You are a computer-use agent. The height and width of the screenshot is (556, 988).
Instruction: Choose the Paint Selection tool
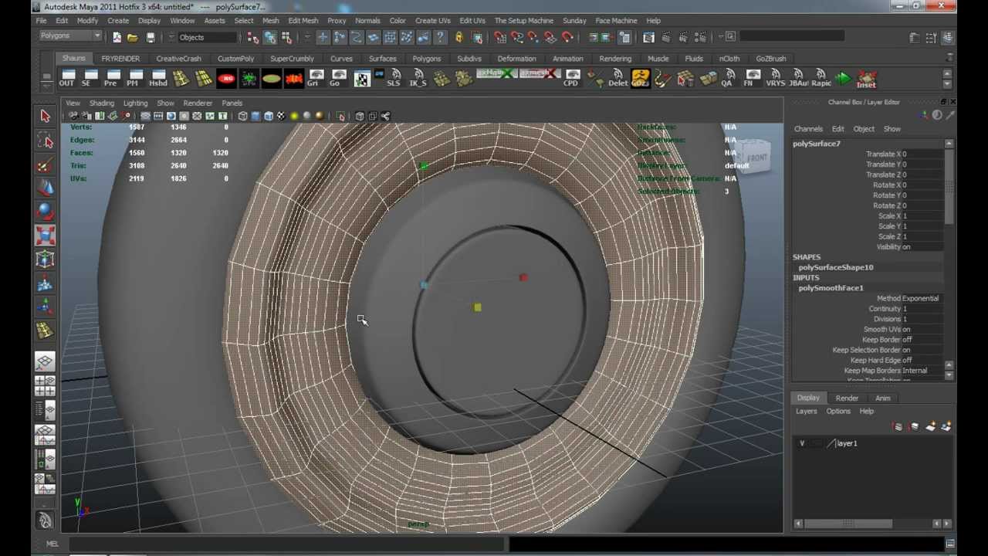pos(45,164)
